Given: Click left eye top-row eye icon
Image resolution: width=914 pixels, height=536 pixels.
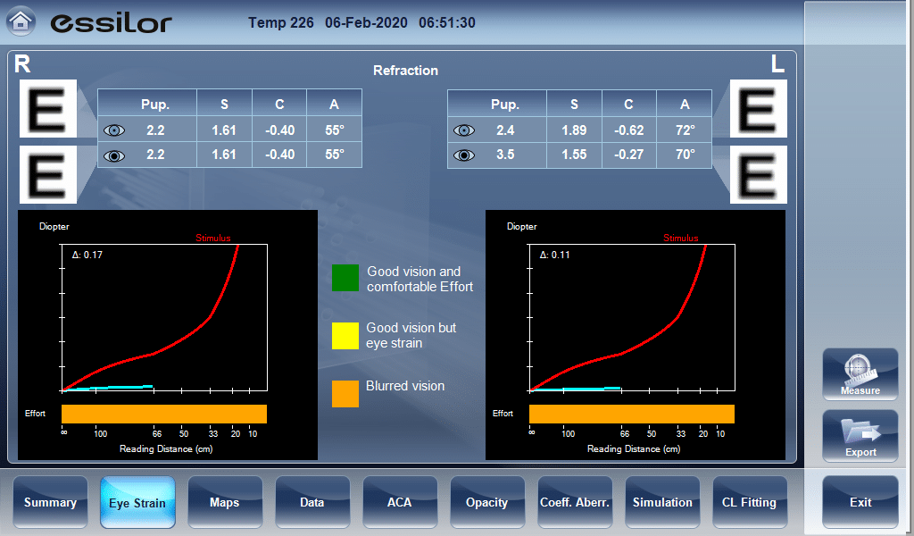Looking at the screenshot, I should [464, 130].
